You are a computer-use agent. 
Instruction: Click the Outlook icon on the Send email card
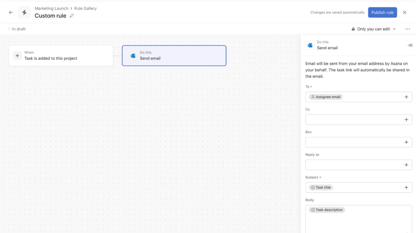tap(133, 55)
